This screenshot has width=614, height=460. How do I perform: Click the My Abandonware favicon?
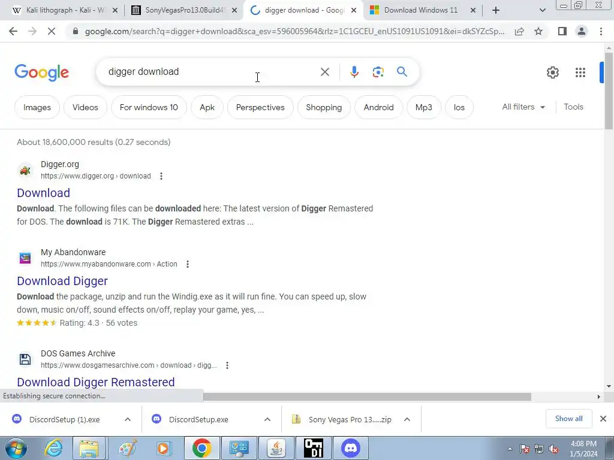point(25,258)
